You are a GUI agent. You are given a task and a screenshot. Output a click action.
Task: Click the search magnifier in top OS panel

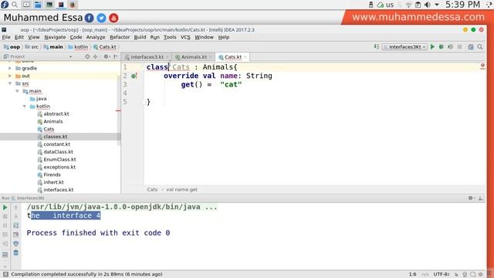[15, 5]
